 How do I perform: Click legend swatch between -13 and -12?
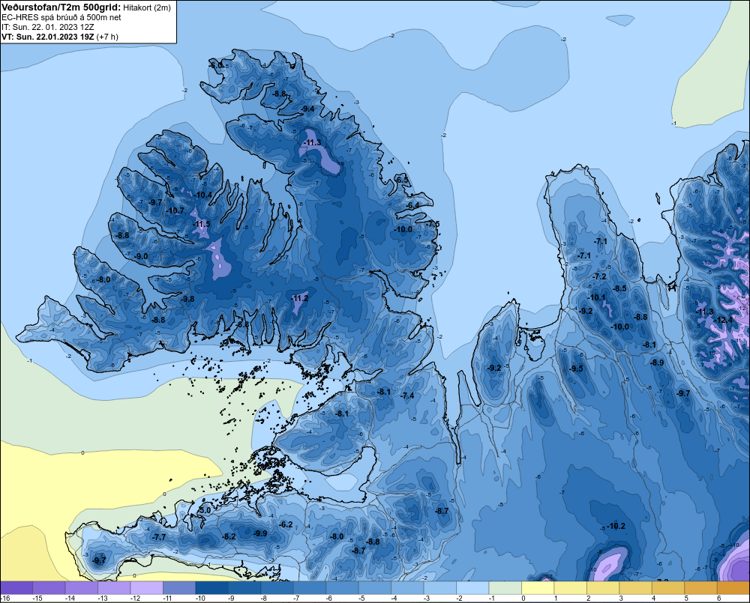pyautogui.click(x=114, y=588)
